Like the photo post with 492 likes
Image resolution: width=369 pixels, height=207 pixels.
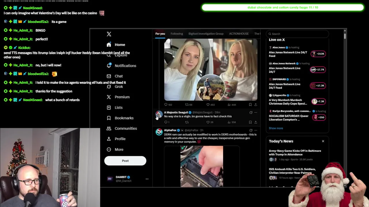(x=210, y=105)
